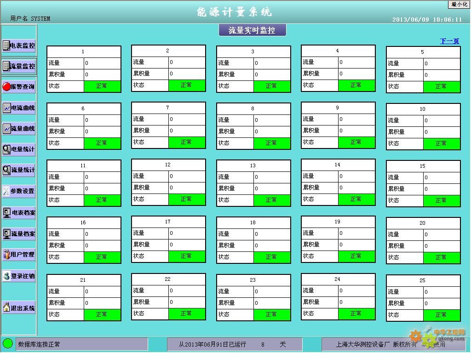Open 电表监控 (meter monitoring) in sidebar
Image resolution: width=471 pixels, height=353 pixels.
tap(19, 46)
